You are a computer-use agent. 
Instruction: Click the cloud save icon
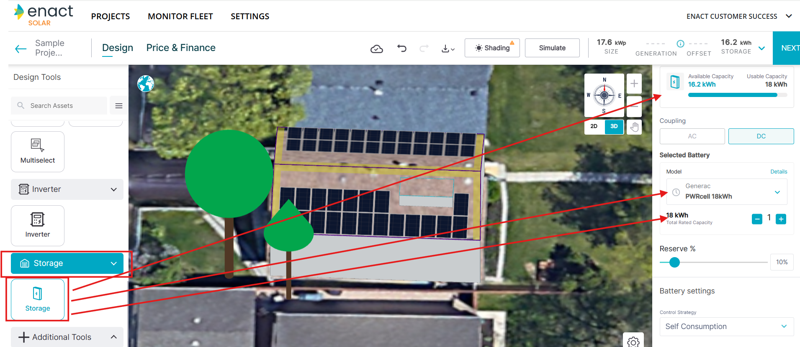coord(377,49)
